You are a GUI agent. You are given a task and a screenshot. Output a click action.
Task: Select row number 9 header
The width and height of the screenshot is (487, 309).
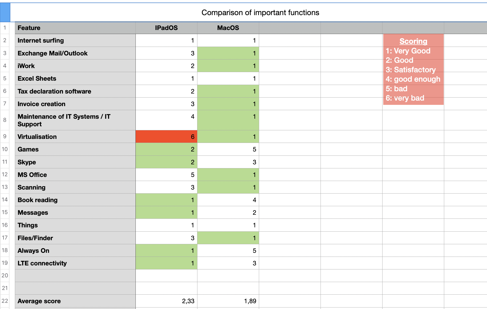point(5,137)
